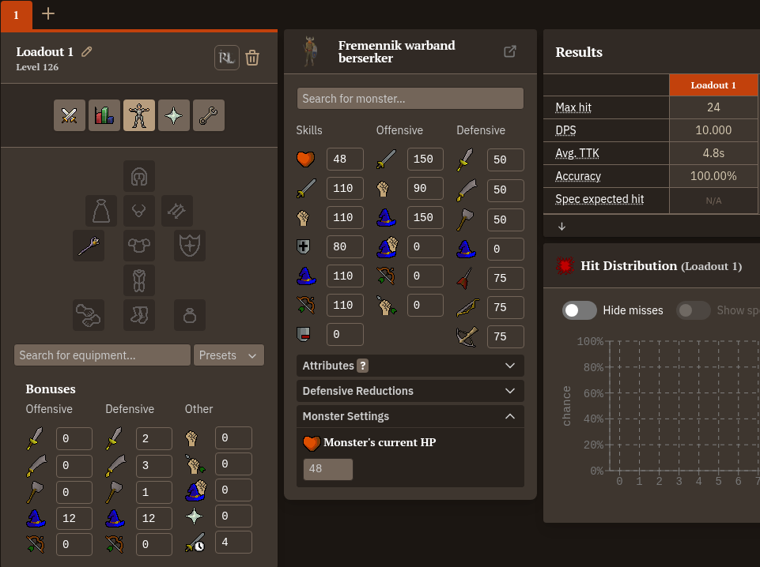
Task: Click the Max hit value 24
Action: coord(713,107)
